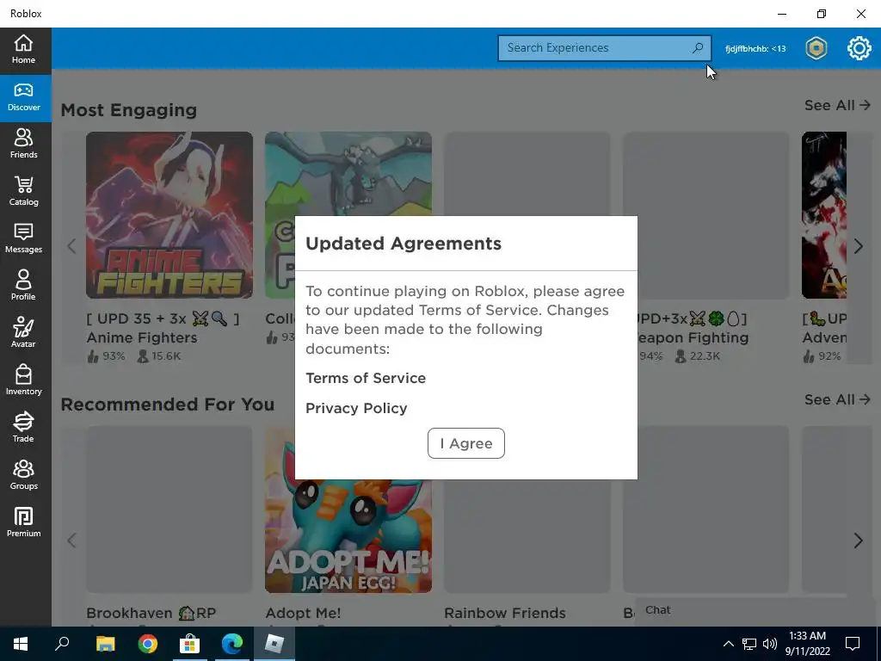Open settings gear icon
The width and height of the screenshot is (881, 661).
(x=859, y=48)
